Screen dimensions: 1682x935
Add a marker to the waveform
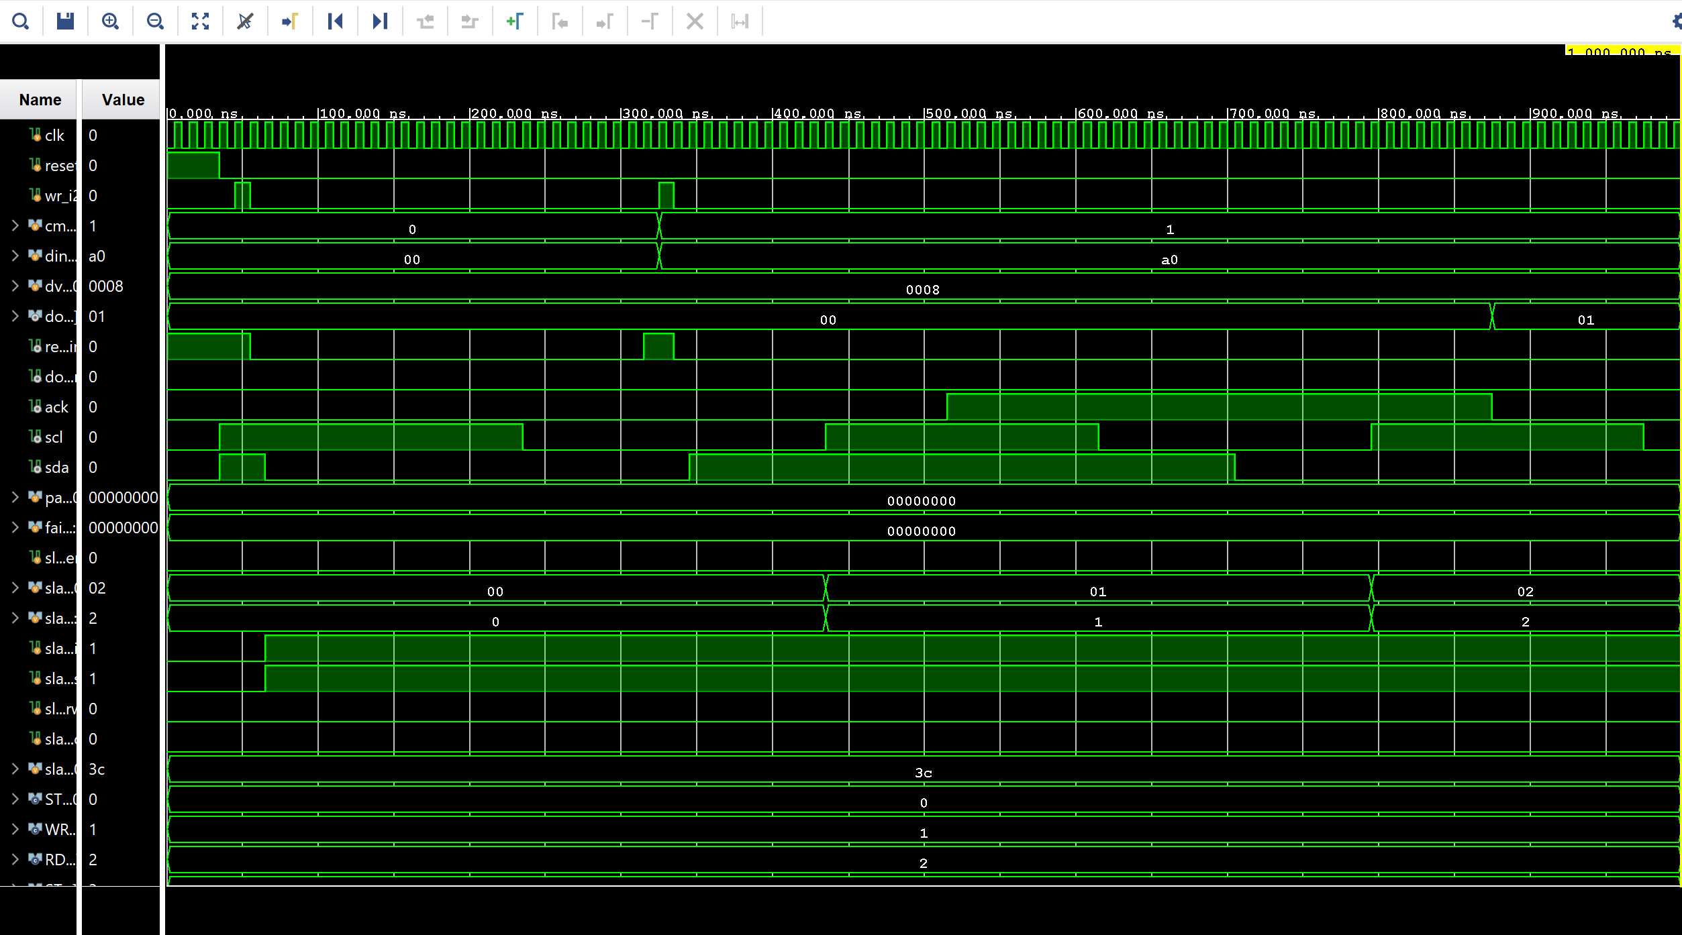tap(515, 21)
